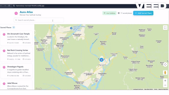
Task: Click the Chiddarwala label on the map
Action: coord(69,73)
